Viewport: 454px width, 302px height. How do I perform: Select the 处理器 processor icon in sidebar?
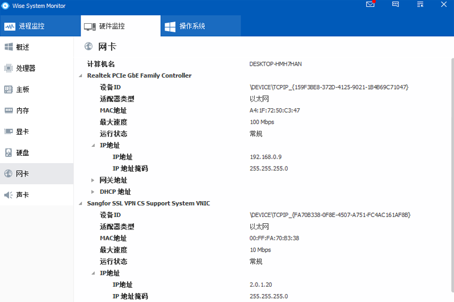[9, 68]
